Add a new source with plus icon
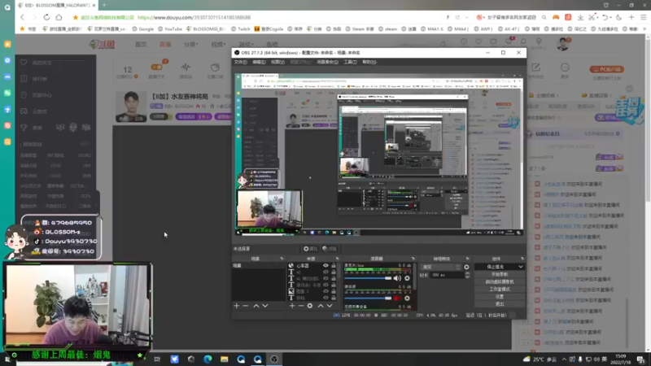This screenshot has height=366, width=651. pyautogui.click(x=292, y=306)
